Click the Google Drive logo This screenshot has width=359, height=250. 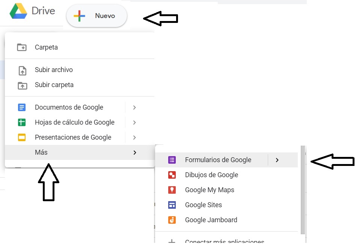pyautogui.click(x=18, y=11)
